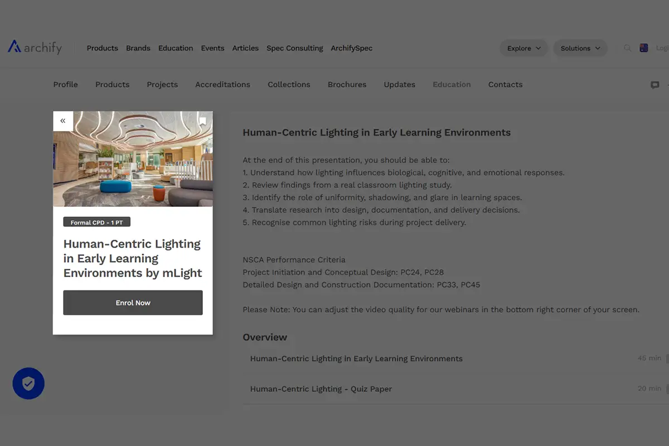This screenshot has height=446, width=669.
Task: Click the card title Human-Centric Lighting by mLight
Action: [x=133, y=259]
